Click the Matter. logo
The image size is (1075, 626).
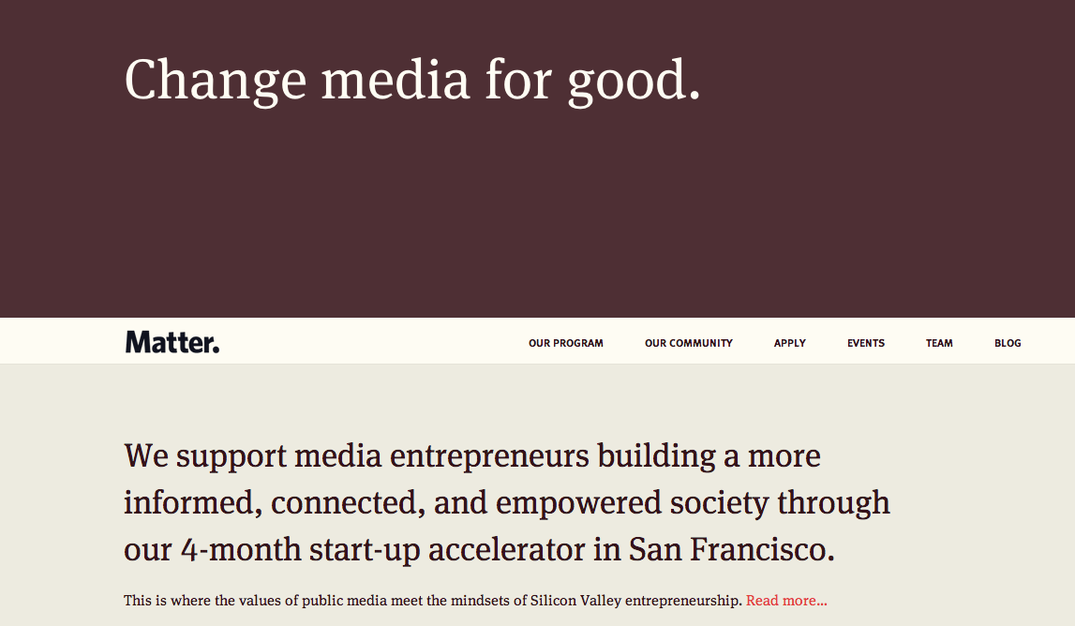tap(172, 342)
